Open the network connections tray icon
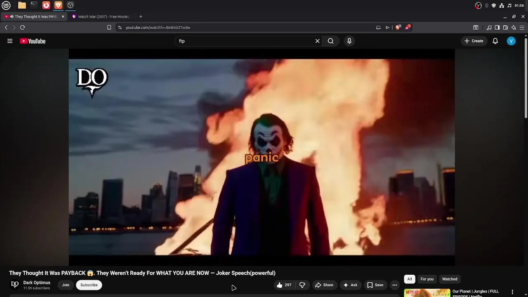The height and width of the screenshot is (297, 528). [x=502, y=5]
